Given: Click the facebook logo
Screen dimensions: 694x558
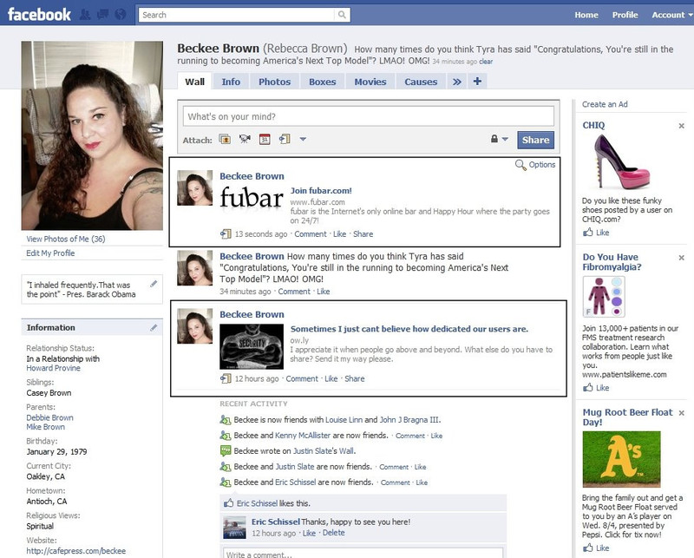Looking at the screenshot, I should point(39,15).
